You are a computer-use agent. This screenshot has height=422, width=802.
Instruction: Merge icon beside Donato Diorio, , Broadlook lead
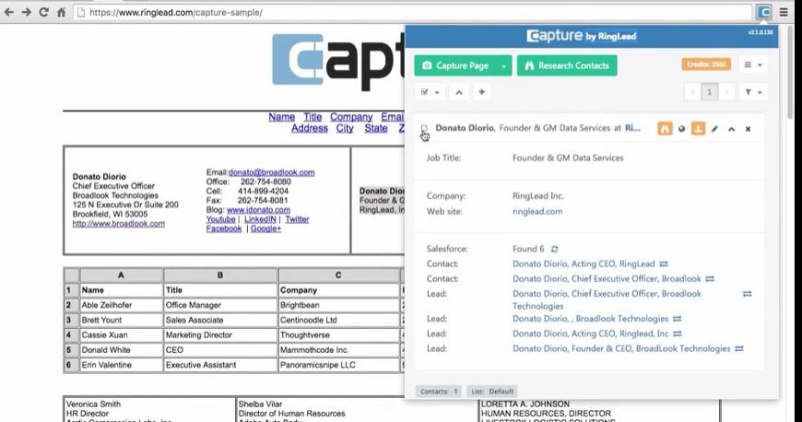678,319
